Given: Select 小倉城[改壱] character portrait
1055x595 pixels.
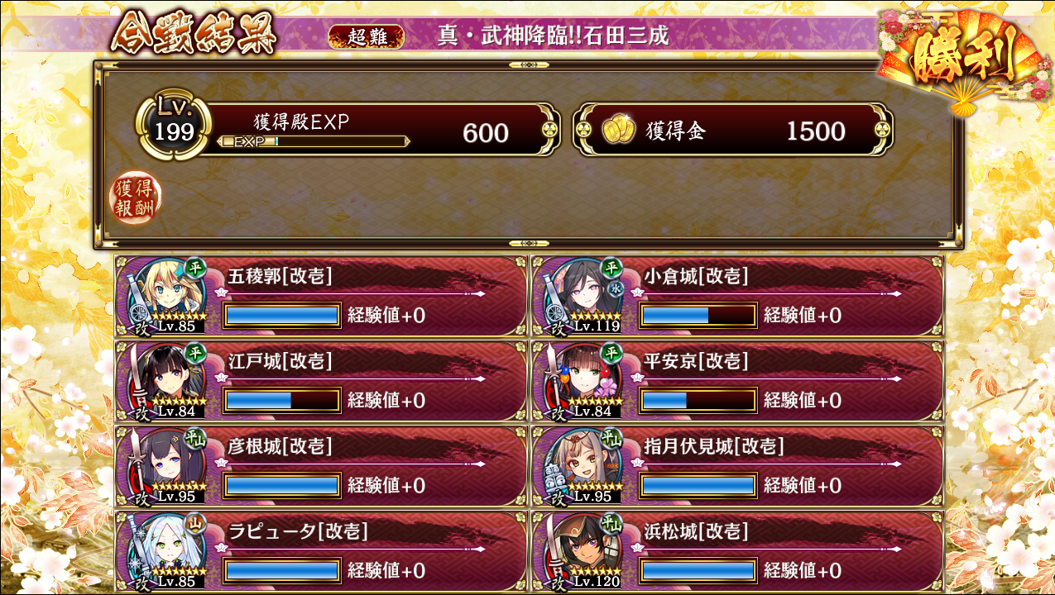Looking at the screenshot, I should tap(583, 297).
